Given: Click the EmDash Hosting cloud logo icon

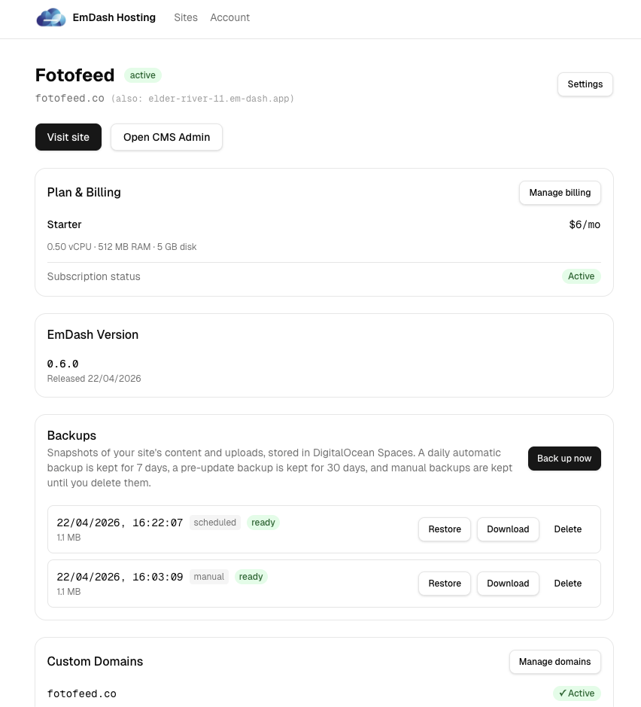Looking at the screenshot, I should click(x=51, y=17).
